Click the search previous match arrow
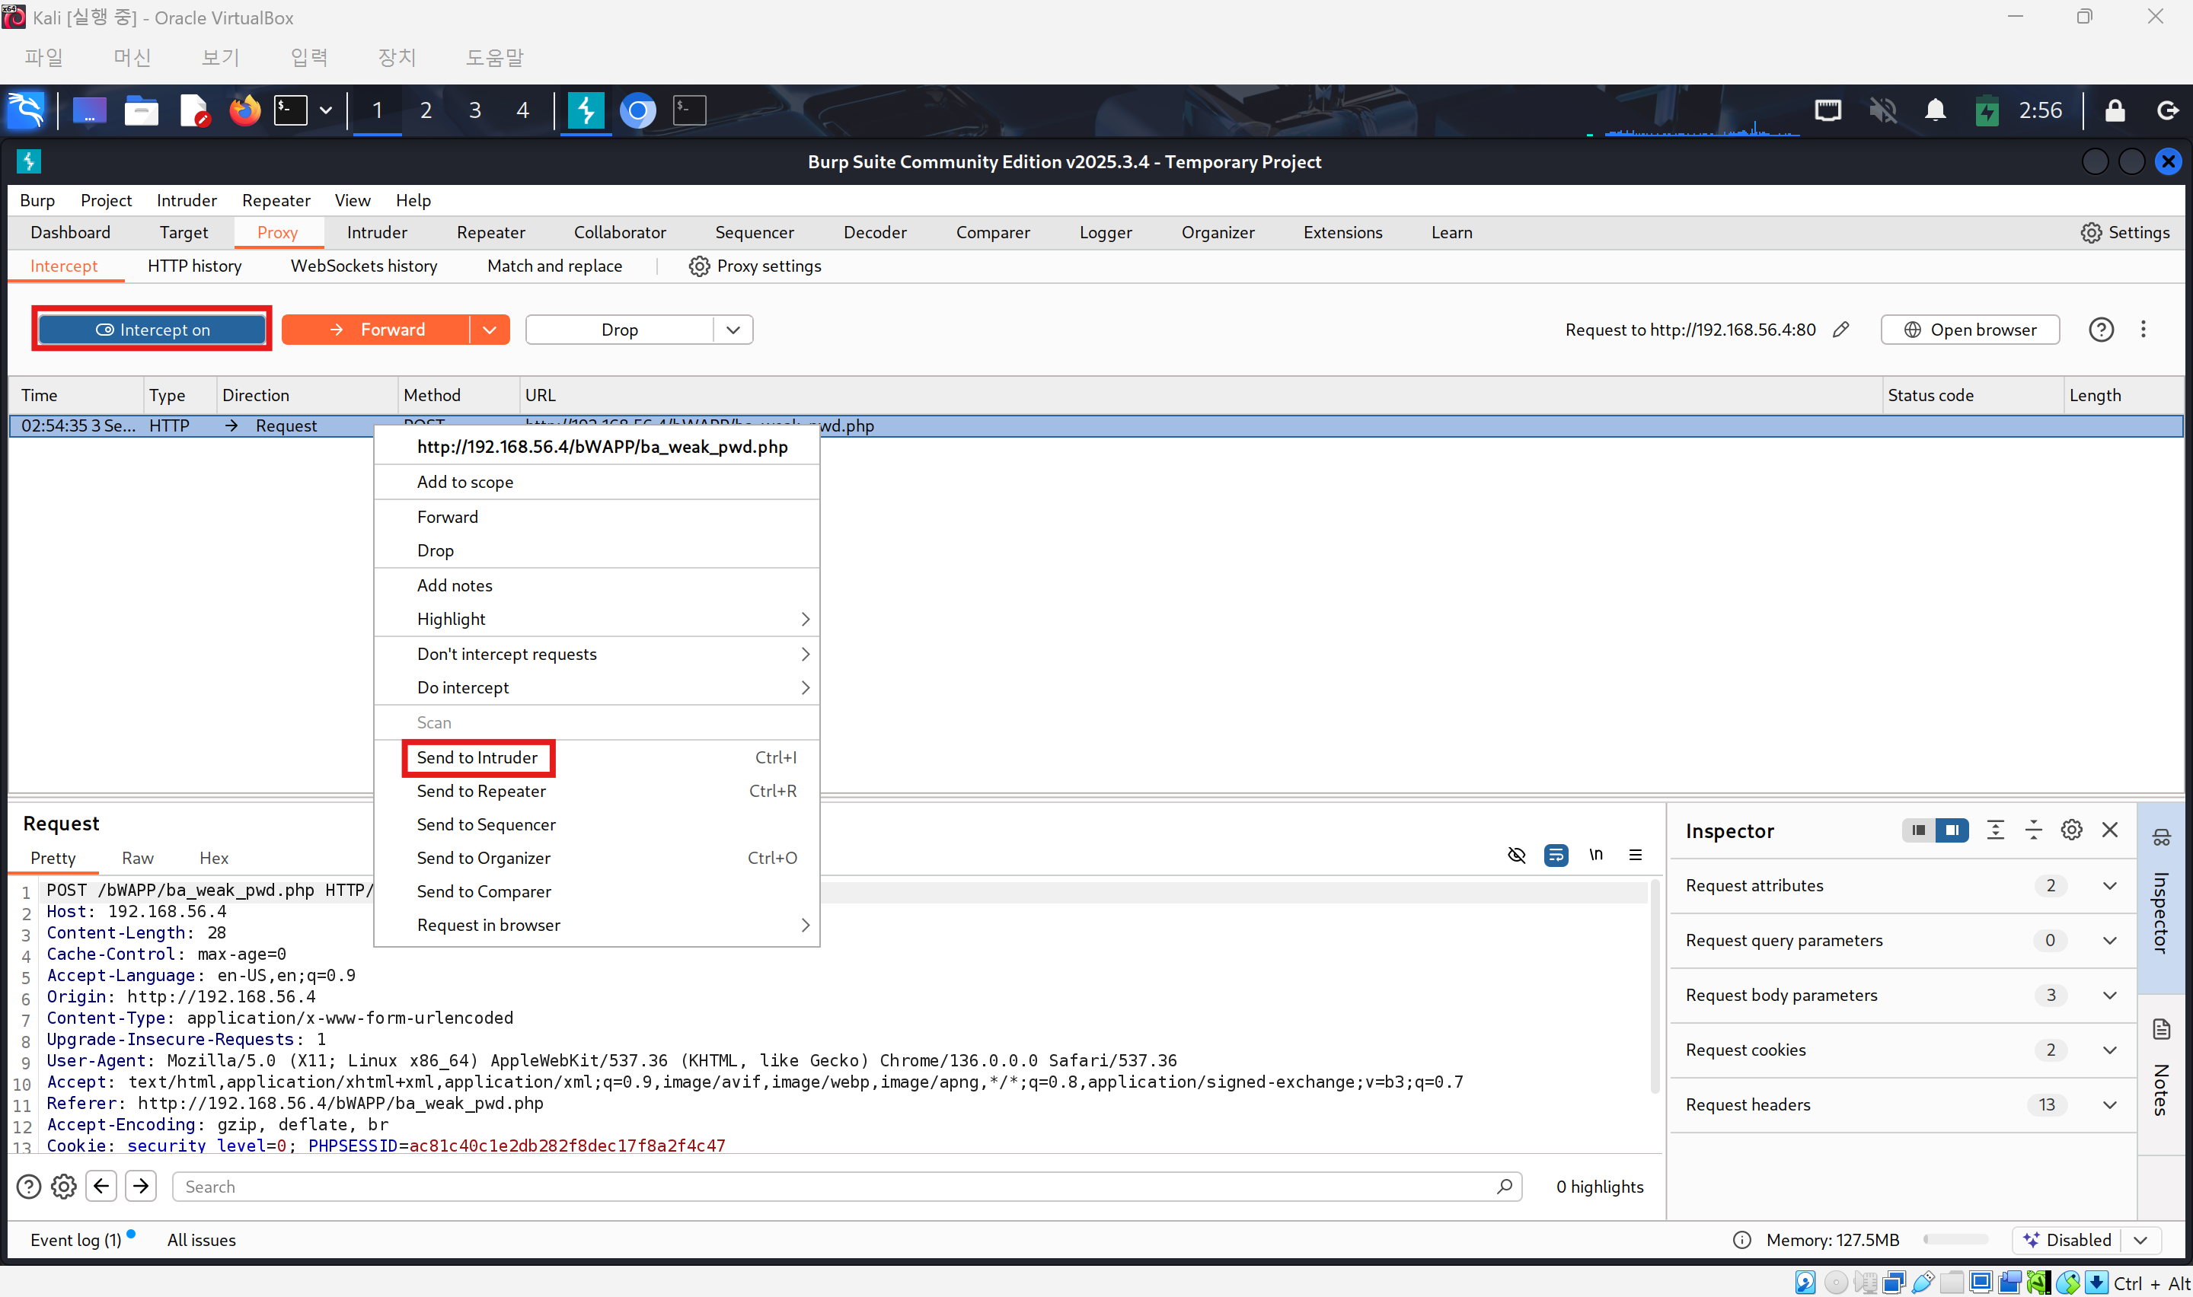2193x1297 pixels. (101, 1186)
